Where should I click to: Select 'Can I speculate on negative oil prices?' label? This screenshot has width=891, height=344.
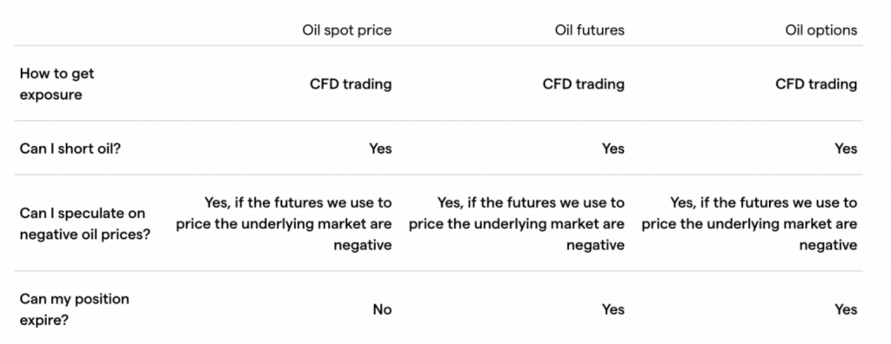[x=84, y=223]
